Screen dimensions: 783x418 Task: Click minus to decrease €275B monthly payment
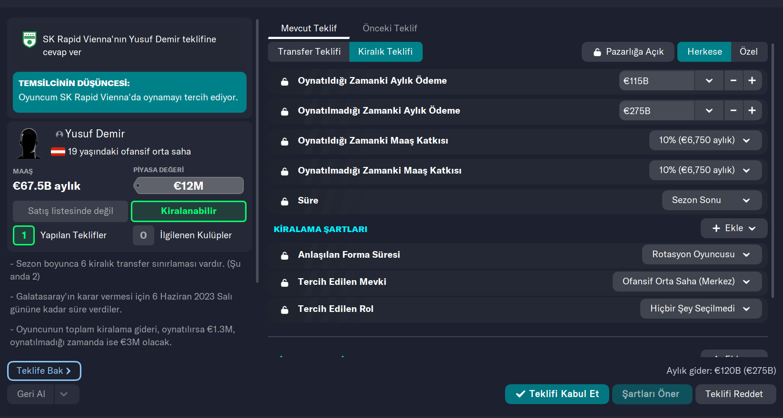[733, 111]
